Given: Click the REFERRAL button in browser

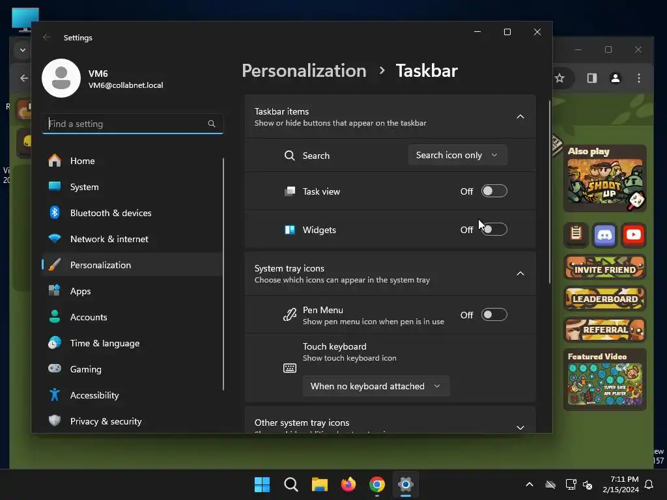Looking at the screenshot, I should click(x=604, y=329).
